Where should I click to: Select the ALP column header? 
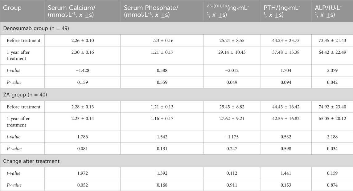(327, 11)
